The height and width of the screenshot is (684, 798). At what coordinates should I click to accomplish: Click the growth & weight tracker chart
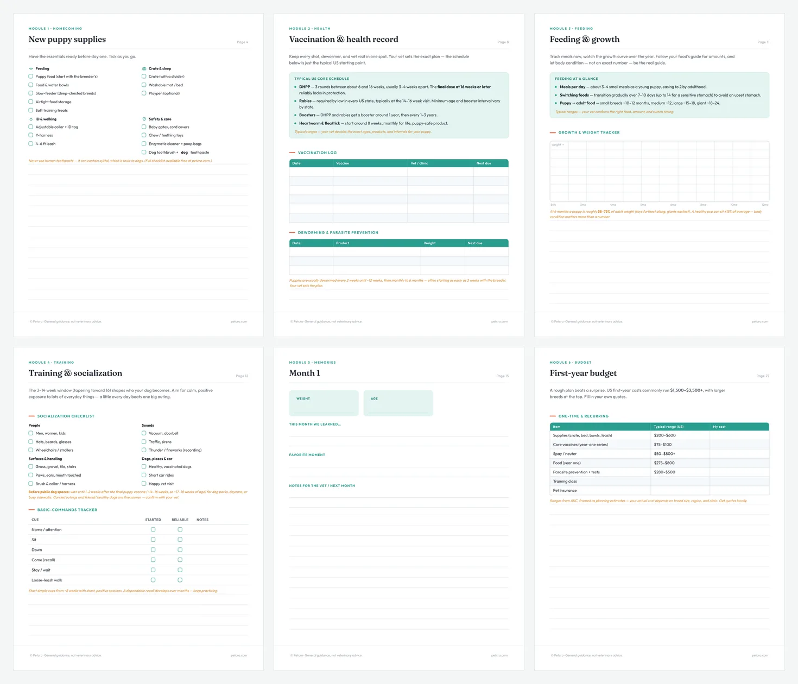point(660,172)
